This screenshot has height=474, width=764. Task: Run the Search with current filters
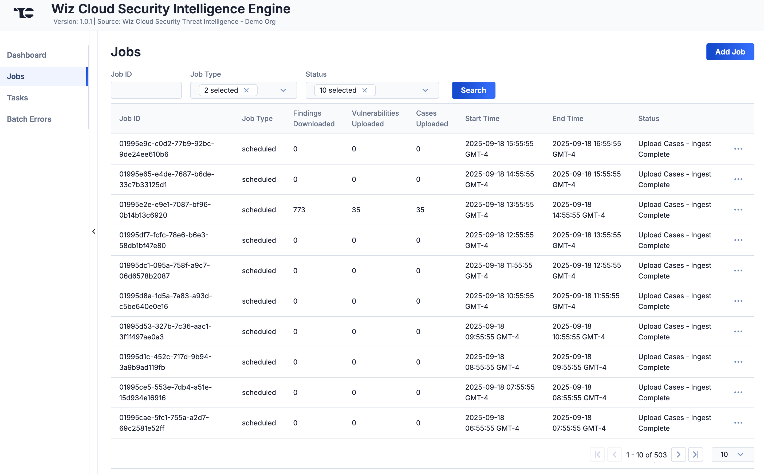click(473, 90)
